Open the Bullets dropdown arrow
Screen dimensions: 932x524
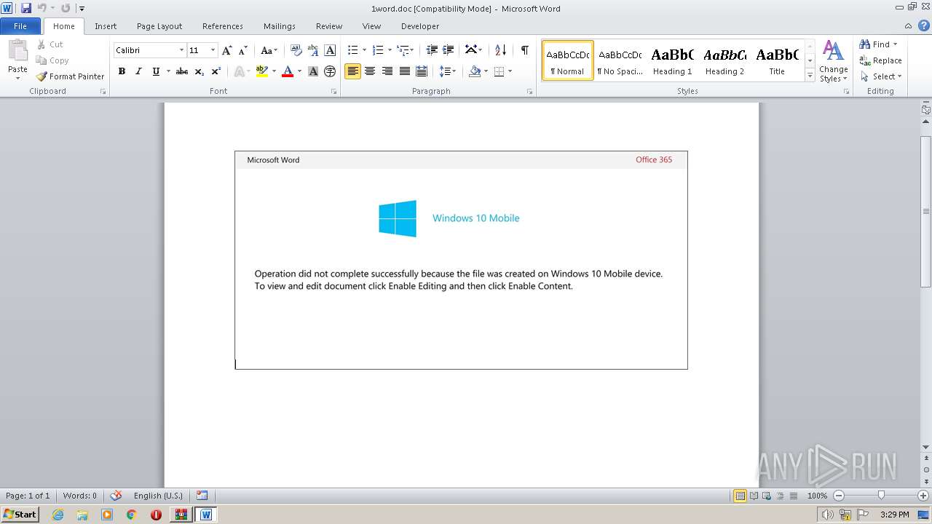(364, 50)
